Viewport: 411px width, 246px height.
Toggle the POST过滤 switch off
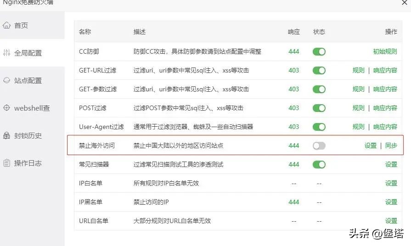319,108
